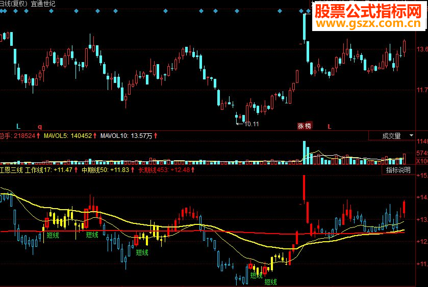Click the red 张榜 marker icon
The width and height of the screenshot is (428, 287).
[x=305, y=126]
